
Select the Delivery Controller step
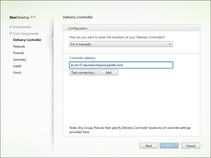click(27, 40)
